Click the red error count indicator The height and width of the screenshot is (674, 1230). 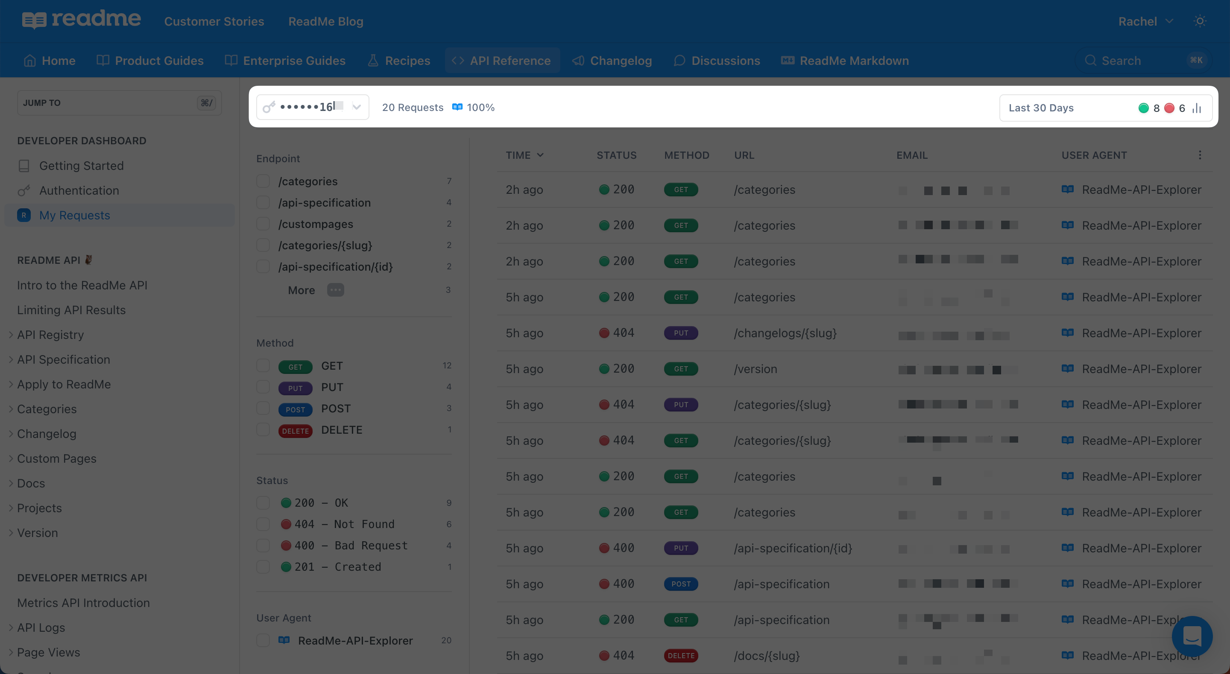(x=1169, y=108)
